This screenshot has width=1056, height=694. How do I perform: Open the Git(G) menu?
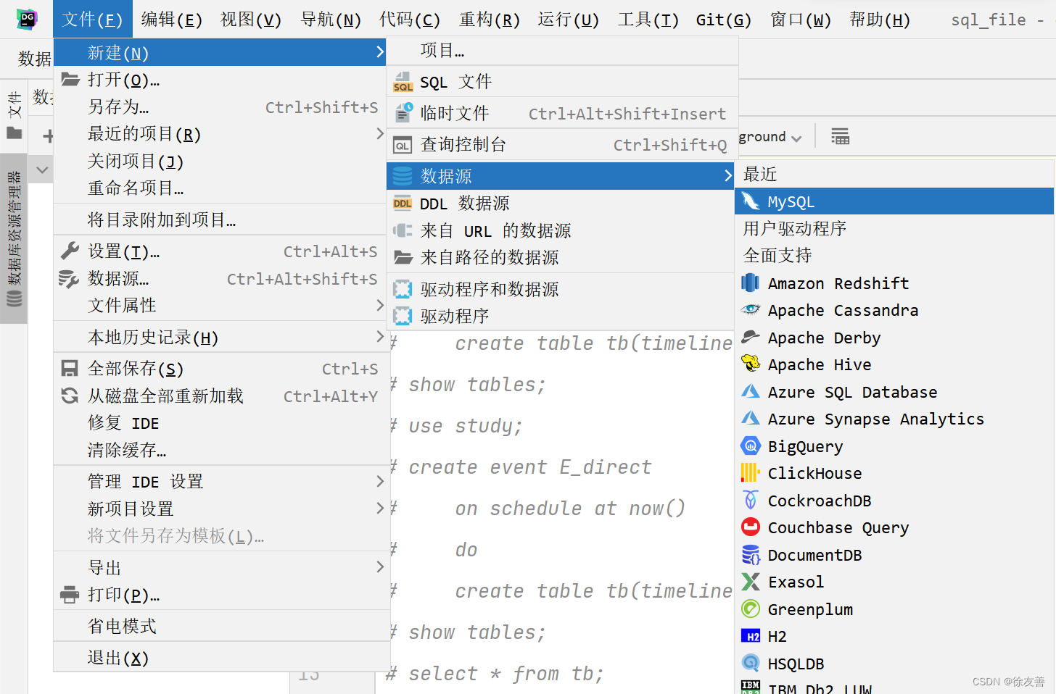pos(724,20)
